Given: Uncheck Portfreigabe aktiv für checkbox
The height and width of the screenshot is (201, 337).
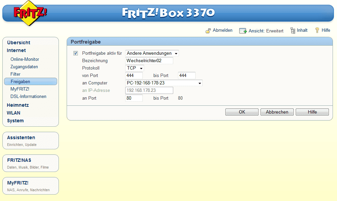Looking at the screenshot, I should tap(75, 53).
